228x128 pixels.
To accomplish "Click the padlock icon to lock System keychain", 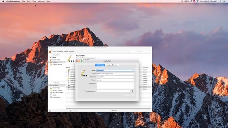I will (50, 51).
